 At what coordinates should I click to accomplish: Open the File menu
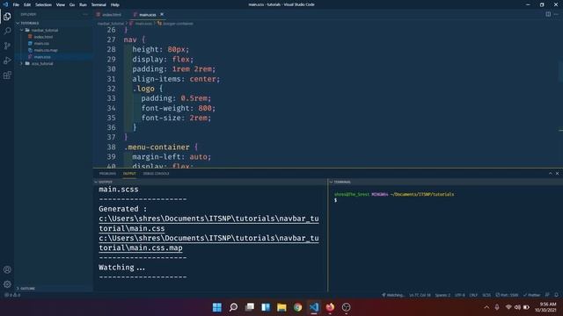16,4
